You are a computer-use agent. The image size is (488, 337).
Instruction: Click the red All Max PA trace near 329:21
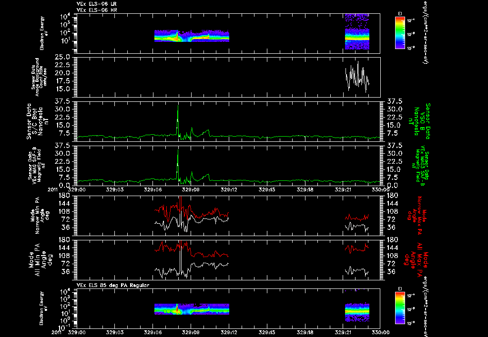[357, 248]
